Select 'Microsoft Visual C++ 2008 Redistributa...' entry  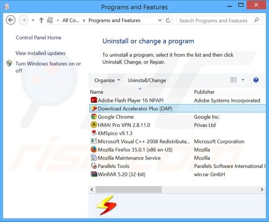click(144, 141)
